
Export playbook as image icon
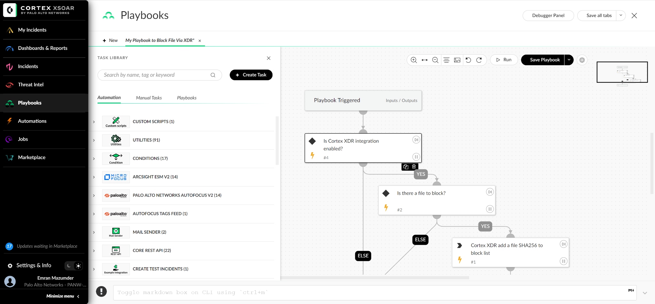457,60
